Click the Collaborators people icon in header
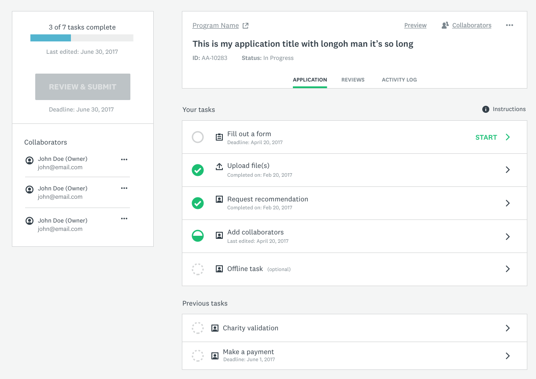This screenshot has width=536, height=379. 445,26
